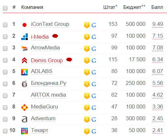Click the red comment bubble beside Demis Group
This screenshot has width=167, height=136.
(x=69, y=60)
